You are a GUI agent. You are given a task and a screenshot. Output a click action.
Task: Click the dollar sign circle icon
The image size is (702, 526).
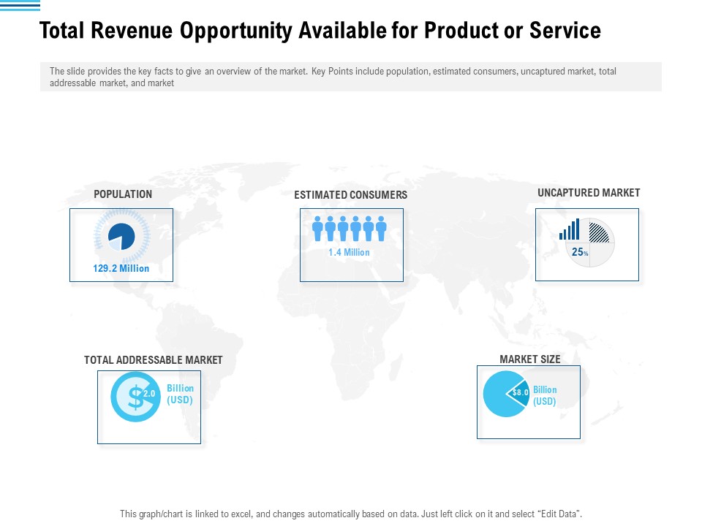[x=135, y=397]
